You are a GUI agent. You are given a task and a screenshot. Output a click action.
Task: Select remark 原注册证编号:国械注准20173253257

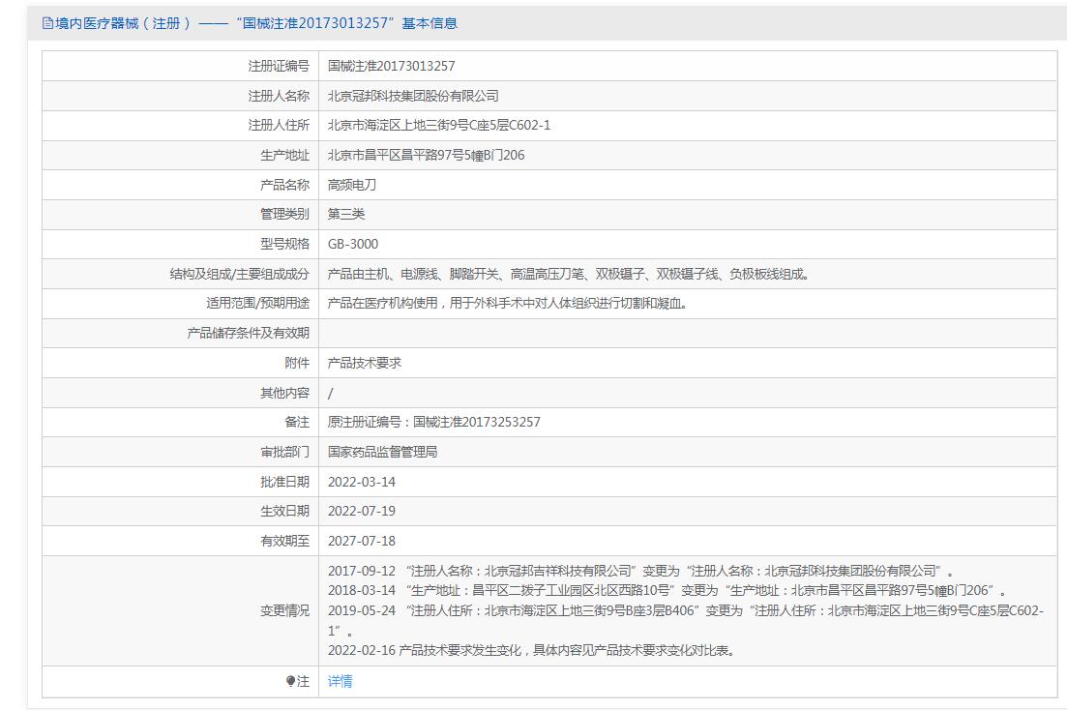(x=434, y=422)
